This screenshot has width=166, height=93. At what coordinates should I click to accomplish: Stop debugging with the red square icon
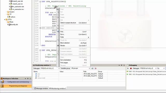(x=131, y=68)
